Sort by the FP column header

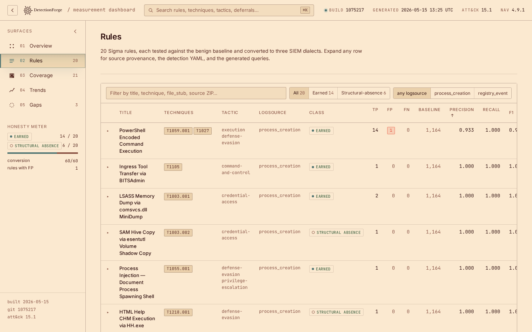[x=390, y=110]
